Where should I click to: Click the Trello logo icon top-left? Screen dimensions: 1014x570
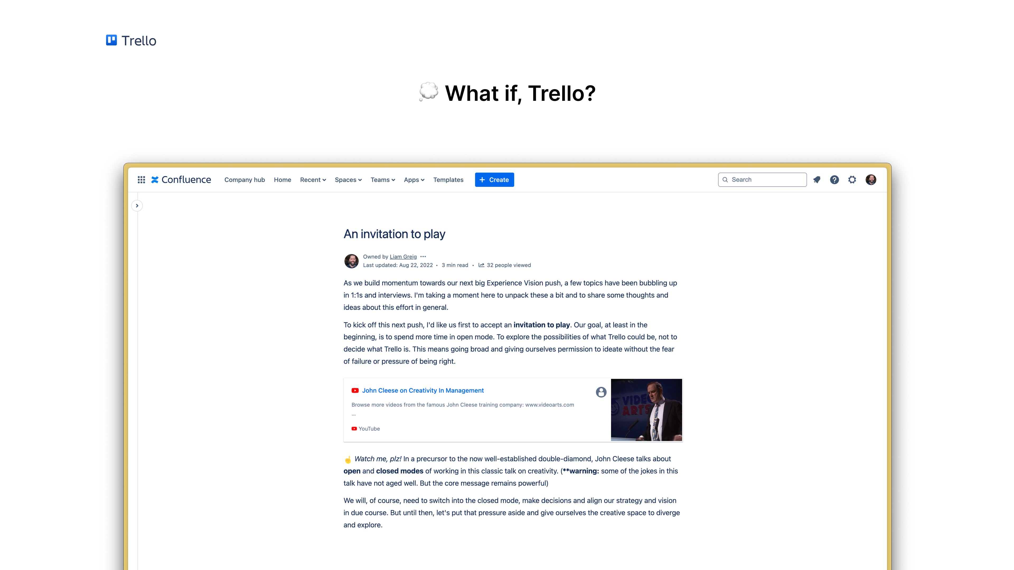[x=111, y=40]
